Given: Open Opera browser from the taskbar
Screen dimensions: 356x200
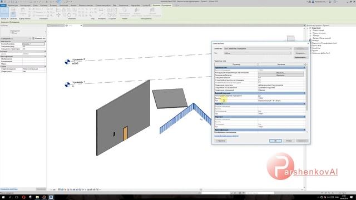Looking at the screenshot, I should tap(23, 197).
